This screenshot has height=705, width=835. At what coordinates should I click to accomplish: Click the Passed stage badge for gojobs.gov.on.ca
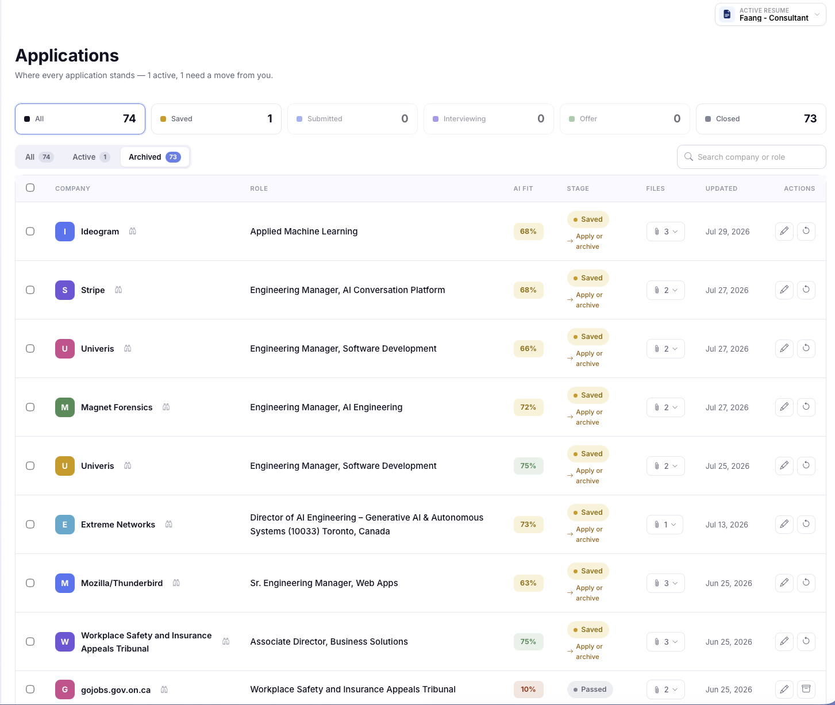pos(590,689)
